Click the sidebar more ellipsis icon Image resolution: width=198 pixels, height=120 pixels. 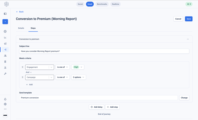[5, 109]
